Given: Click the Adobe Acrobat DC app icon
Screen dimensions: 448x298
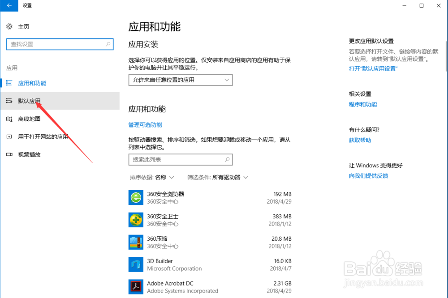Looking at the screenshot, I should 136,286.
